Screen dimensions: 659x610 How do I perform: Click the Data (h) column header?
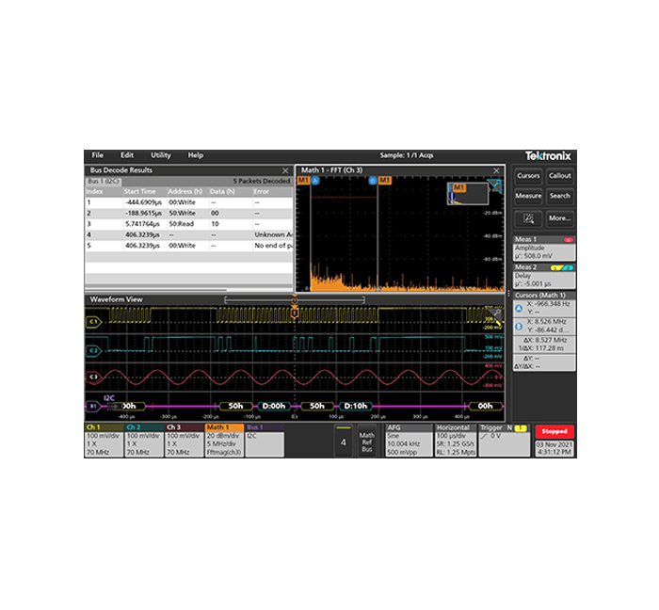[x=231, y=192]
